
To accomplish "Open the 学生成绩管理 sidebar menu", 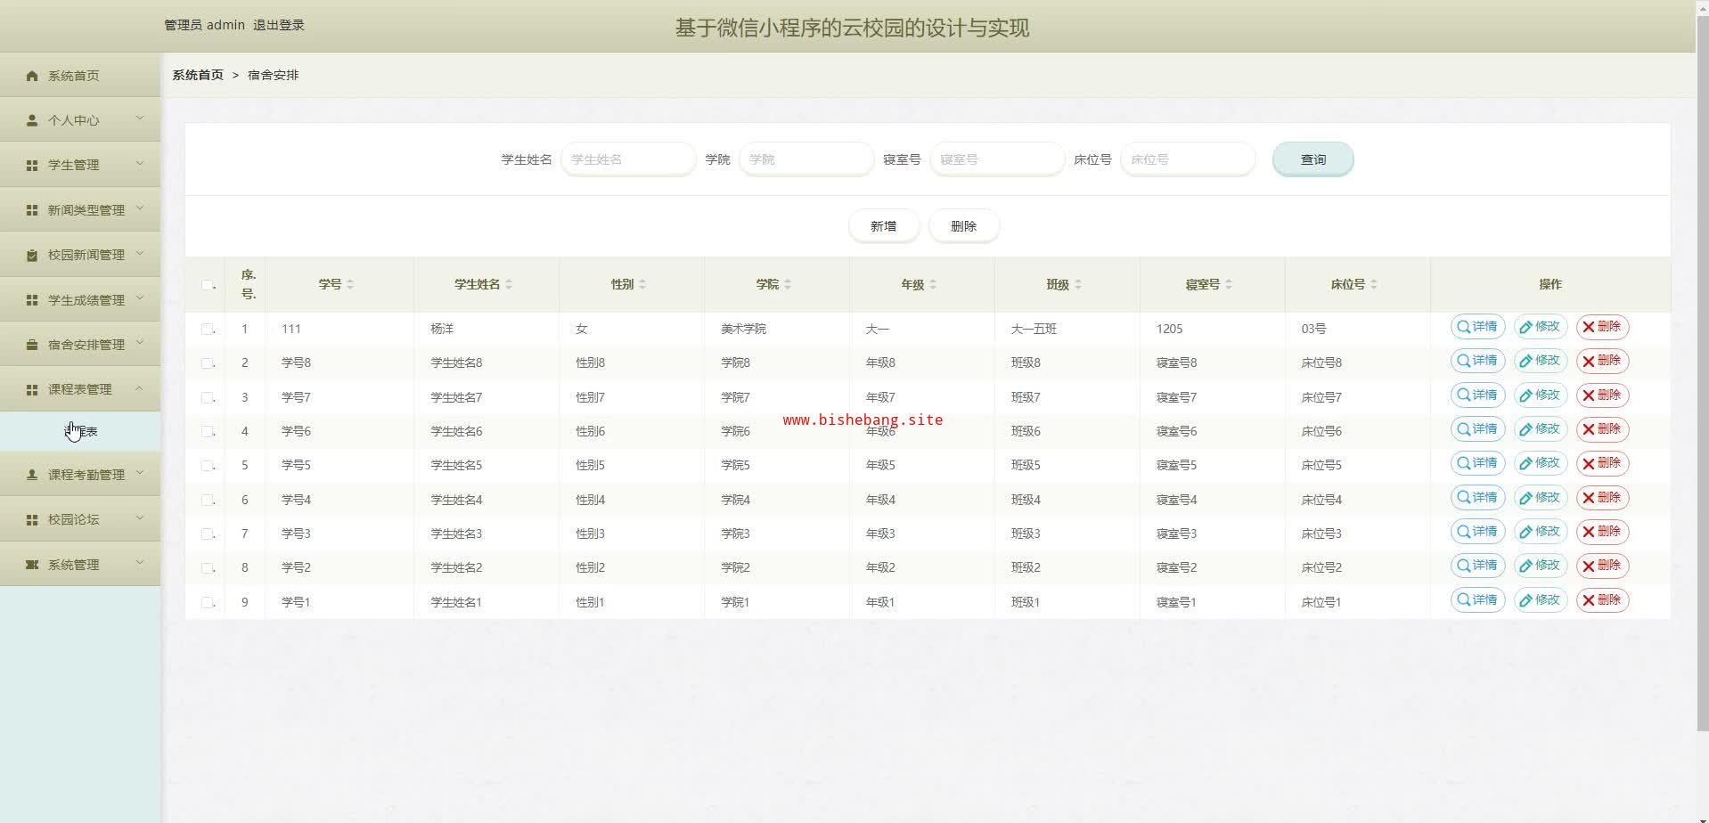I will pos(86,300).
